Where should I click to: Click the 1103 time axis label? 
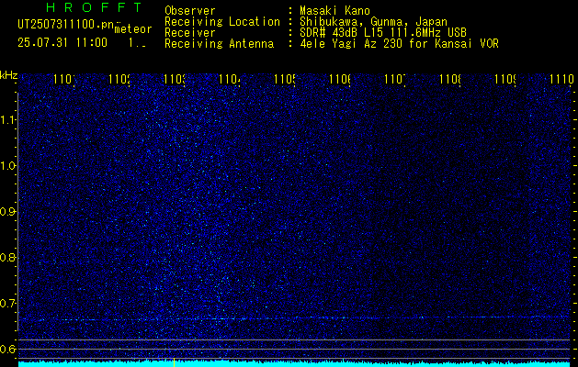tap(175, 79)
